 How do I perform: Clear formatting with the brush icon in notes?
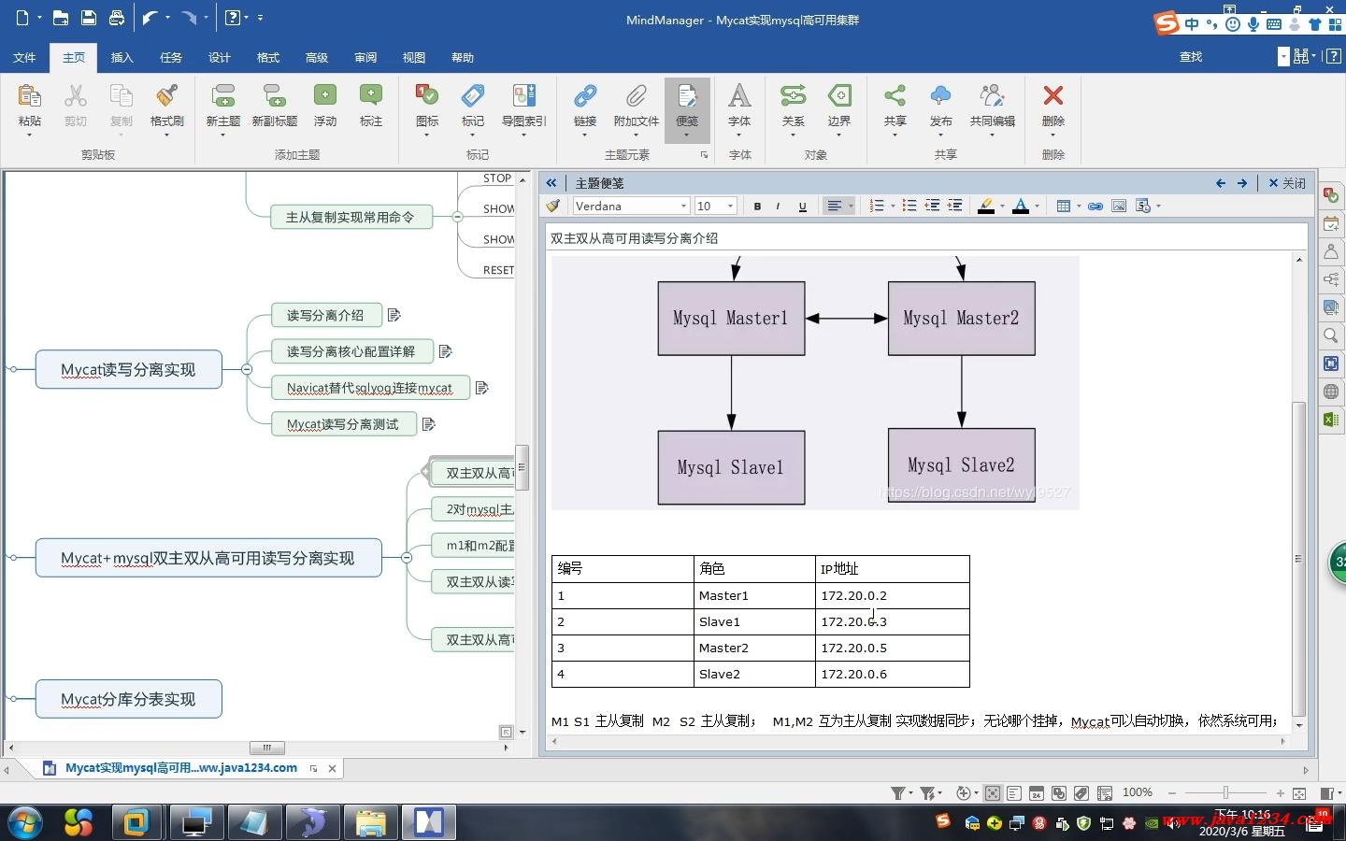(x=553, y=206)
